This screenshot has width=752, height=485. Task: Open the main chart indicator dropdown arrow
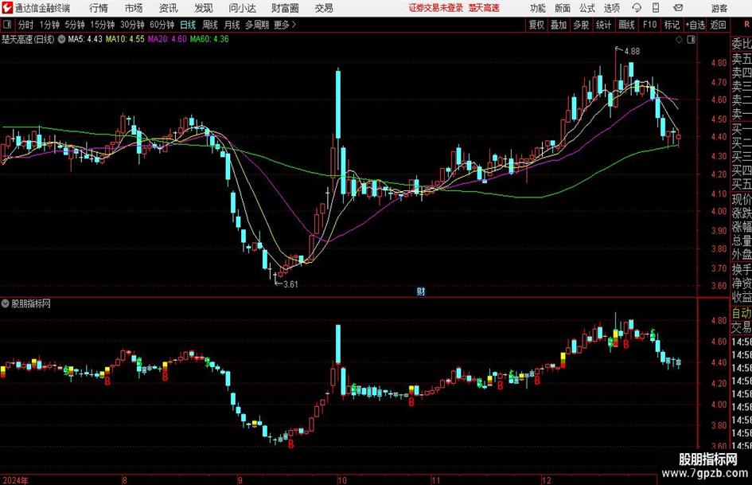point(61,39)
